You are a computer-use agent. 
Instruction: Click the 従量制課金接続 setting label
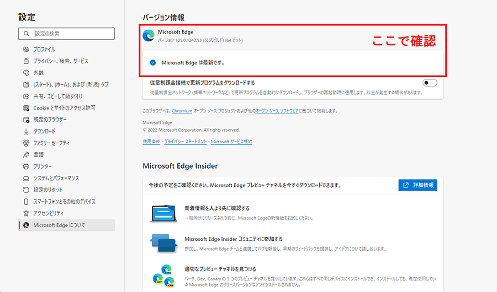(x=202, y=83)
